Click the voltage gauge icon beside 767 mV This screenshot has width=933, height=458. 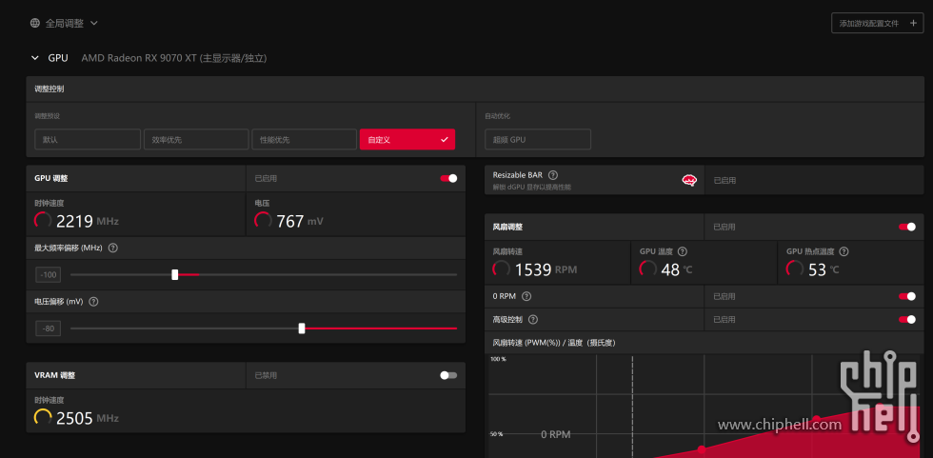tap(263, 221)
